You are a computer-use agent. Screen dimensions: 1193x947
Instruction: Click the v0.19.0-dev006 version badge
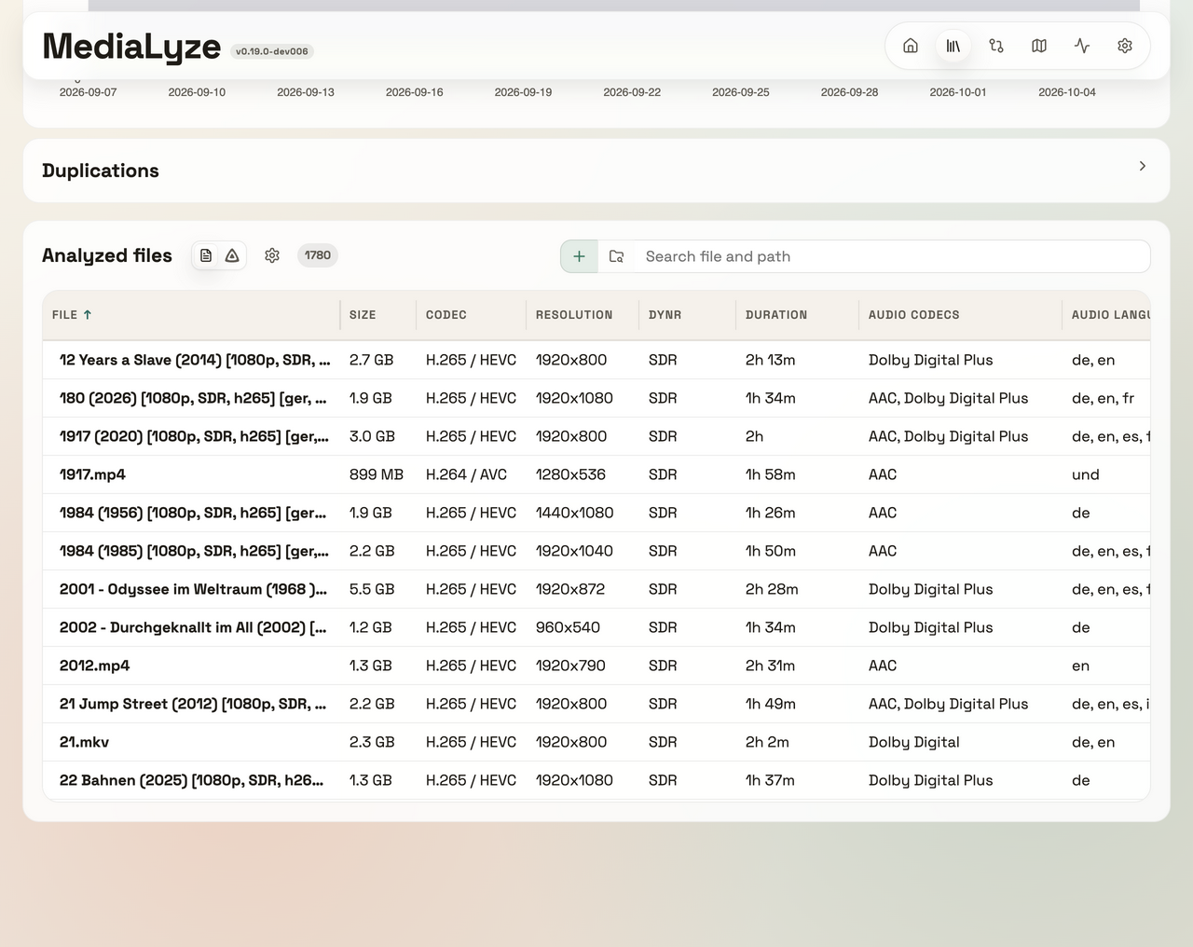tap(272, 51)
